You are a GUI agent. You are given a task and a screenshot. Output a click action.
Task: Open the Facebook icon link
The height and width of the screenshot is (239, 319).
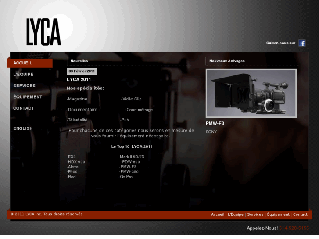click(302, 43)
